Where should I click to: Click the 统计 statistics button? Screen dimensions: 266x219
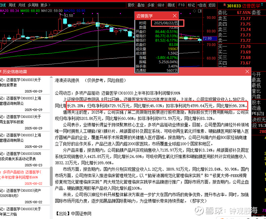(161, 5)
